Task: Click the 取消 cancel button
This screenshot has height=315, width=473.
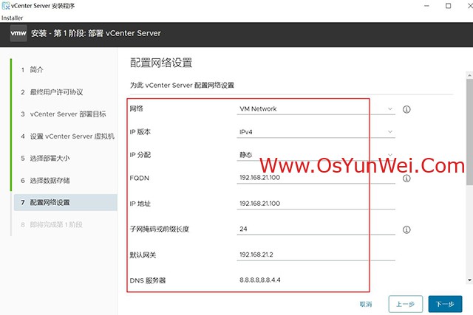Action: point(366,304)
